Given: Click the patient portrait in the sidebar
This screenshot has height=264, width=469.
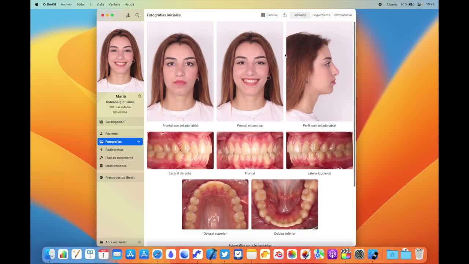Looking at the screenshot, I should (120, 57).
